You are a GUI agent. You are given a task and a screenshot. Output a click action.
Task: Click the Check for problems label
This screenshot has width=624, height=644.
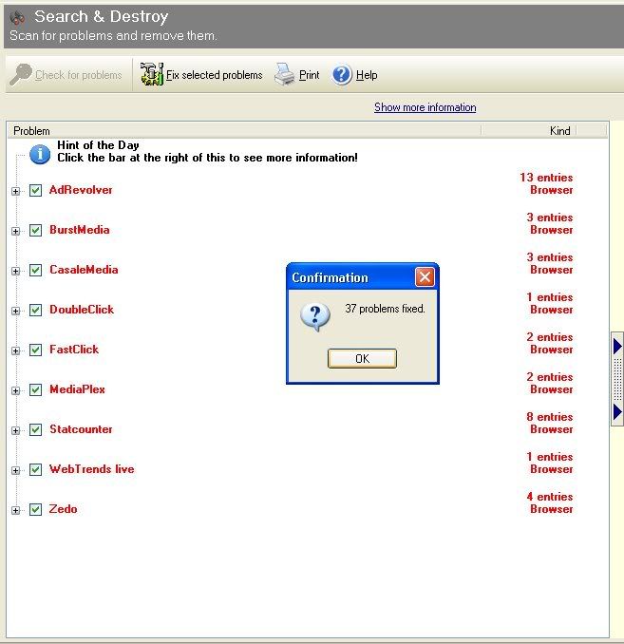tap(79, 75)
